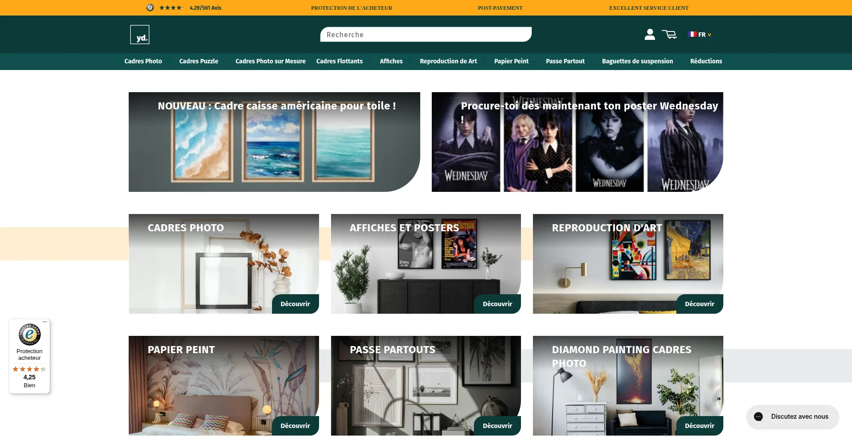Open the shopping cart icon
The image size is (852, 440).
coord(669,34)
